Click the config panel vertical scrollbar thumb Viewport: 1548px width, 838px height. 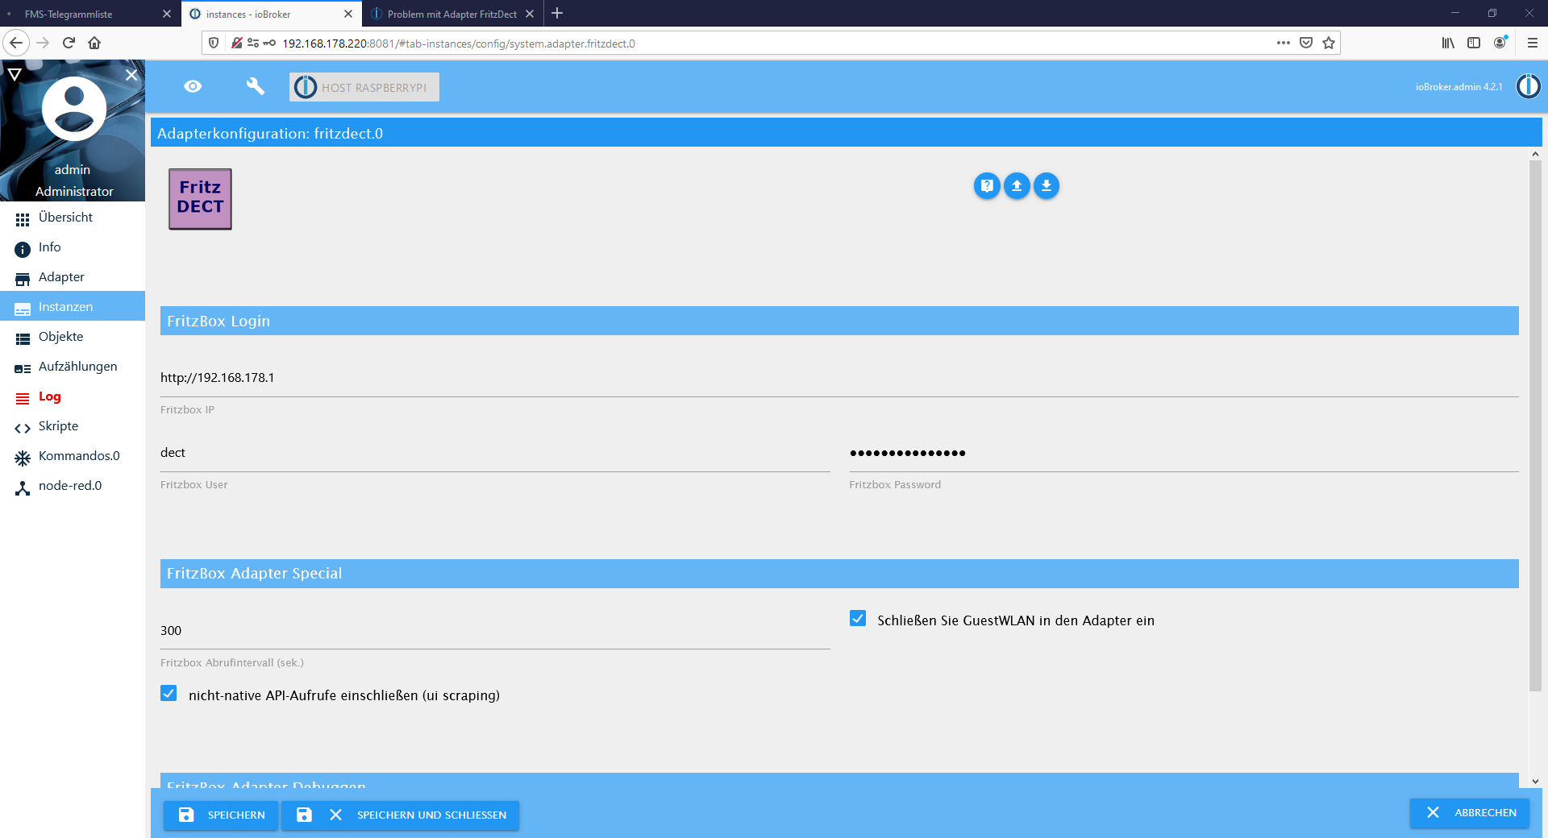[1535, 425]
